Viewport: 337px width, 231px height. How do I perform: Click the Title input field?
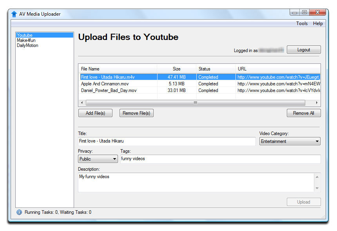(167, 141)
